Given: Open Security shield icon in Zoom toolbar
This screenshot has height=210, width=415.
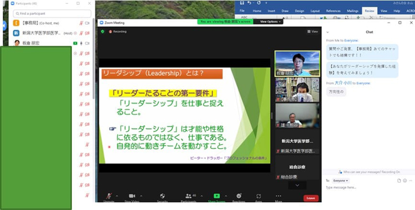Looking at the screenshot, I should click(163, 196).
